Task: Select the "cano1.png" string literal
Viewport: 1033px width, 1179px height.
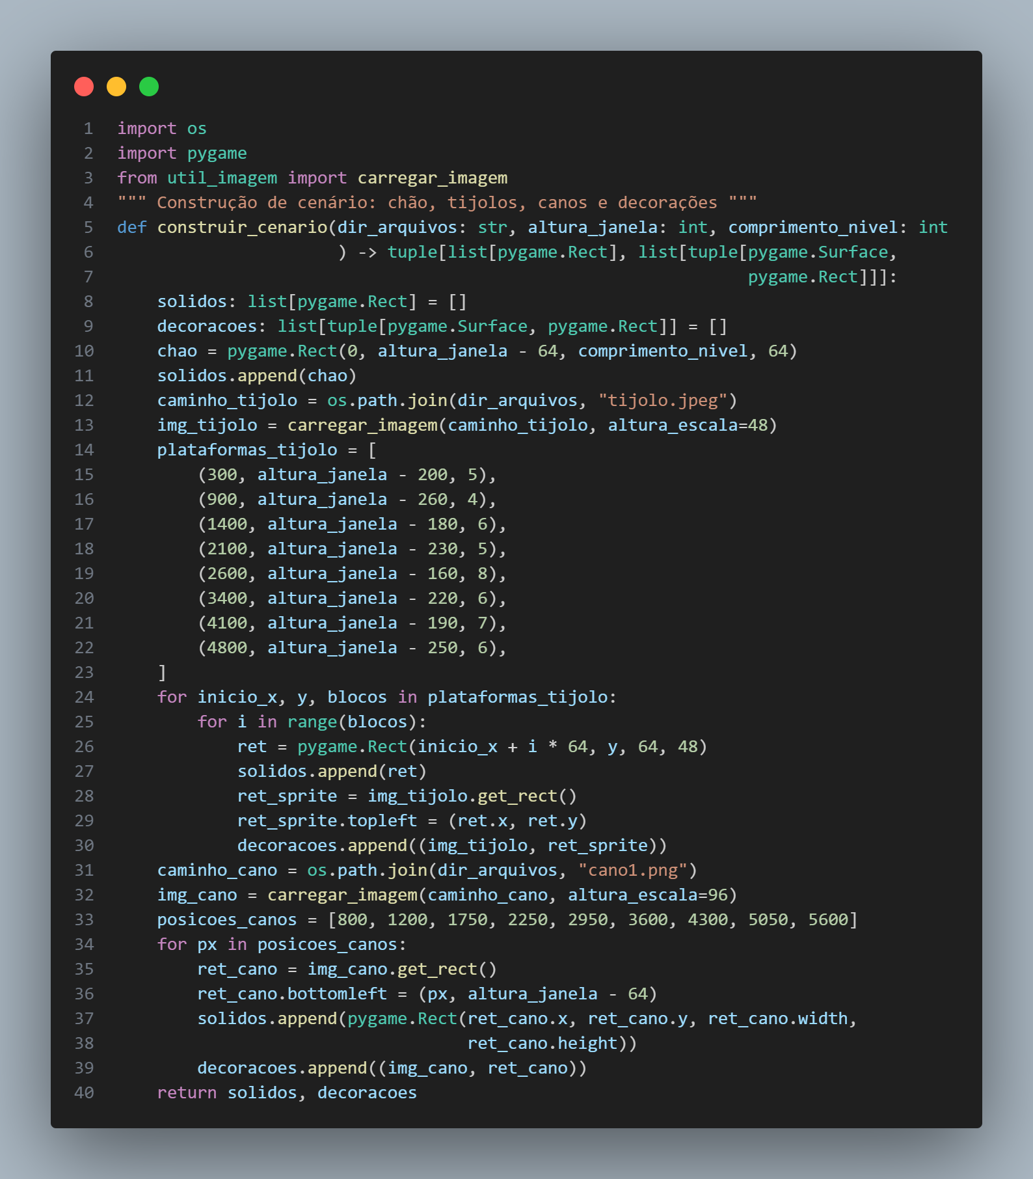Action: click(632, 870)
